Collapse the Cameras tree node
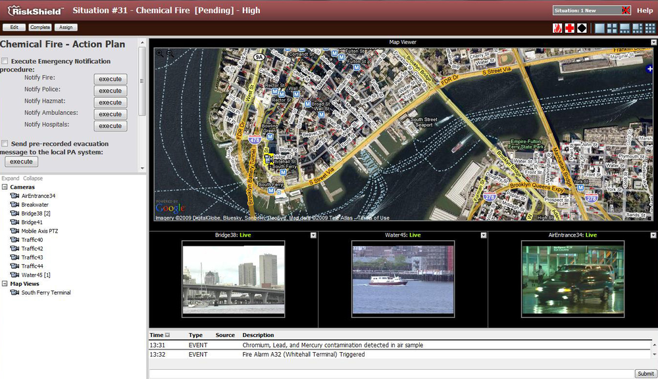This screenshot has height=379, width=658. point(5,187)
